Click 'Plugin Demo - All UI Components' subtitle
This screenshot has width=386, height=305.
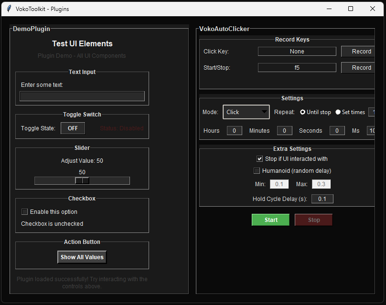82,55
